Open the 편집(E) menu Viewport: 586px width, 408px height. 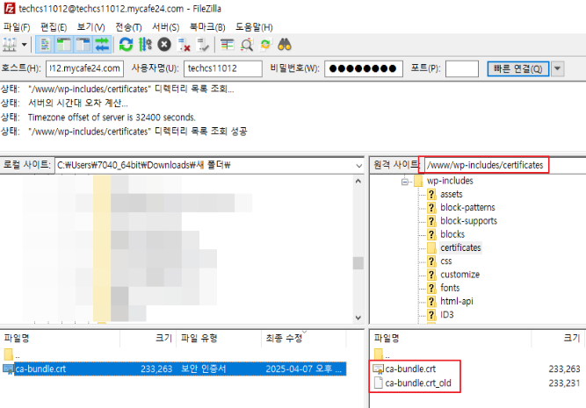pos(54,27)
